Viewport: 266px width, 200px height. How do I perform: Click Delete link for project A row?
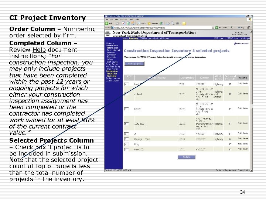point(245,133)
